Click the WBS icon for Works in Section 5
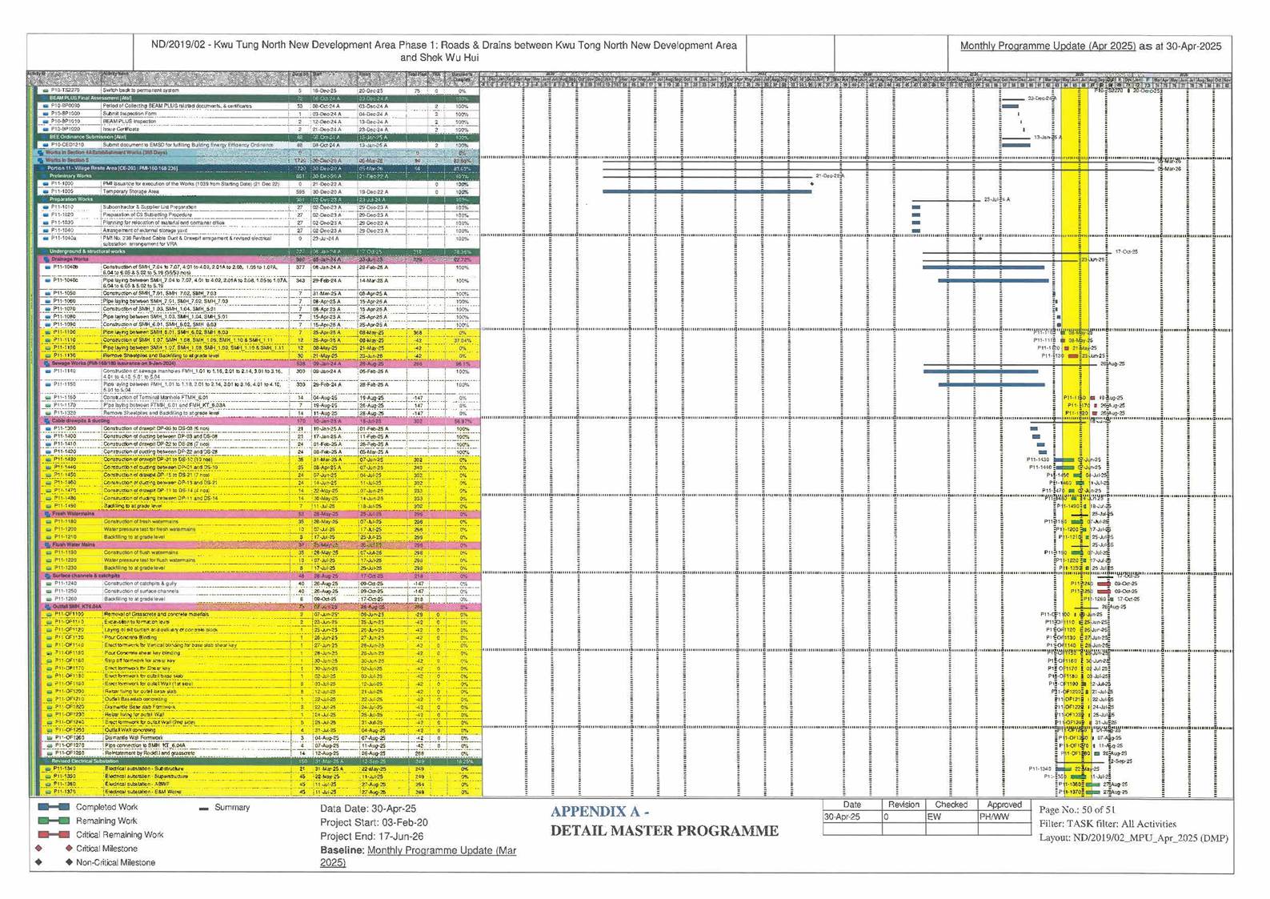 [x=40, y=160]
